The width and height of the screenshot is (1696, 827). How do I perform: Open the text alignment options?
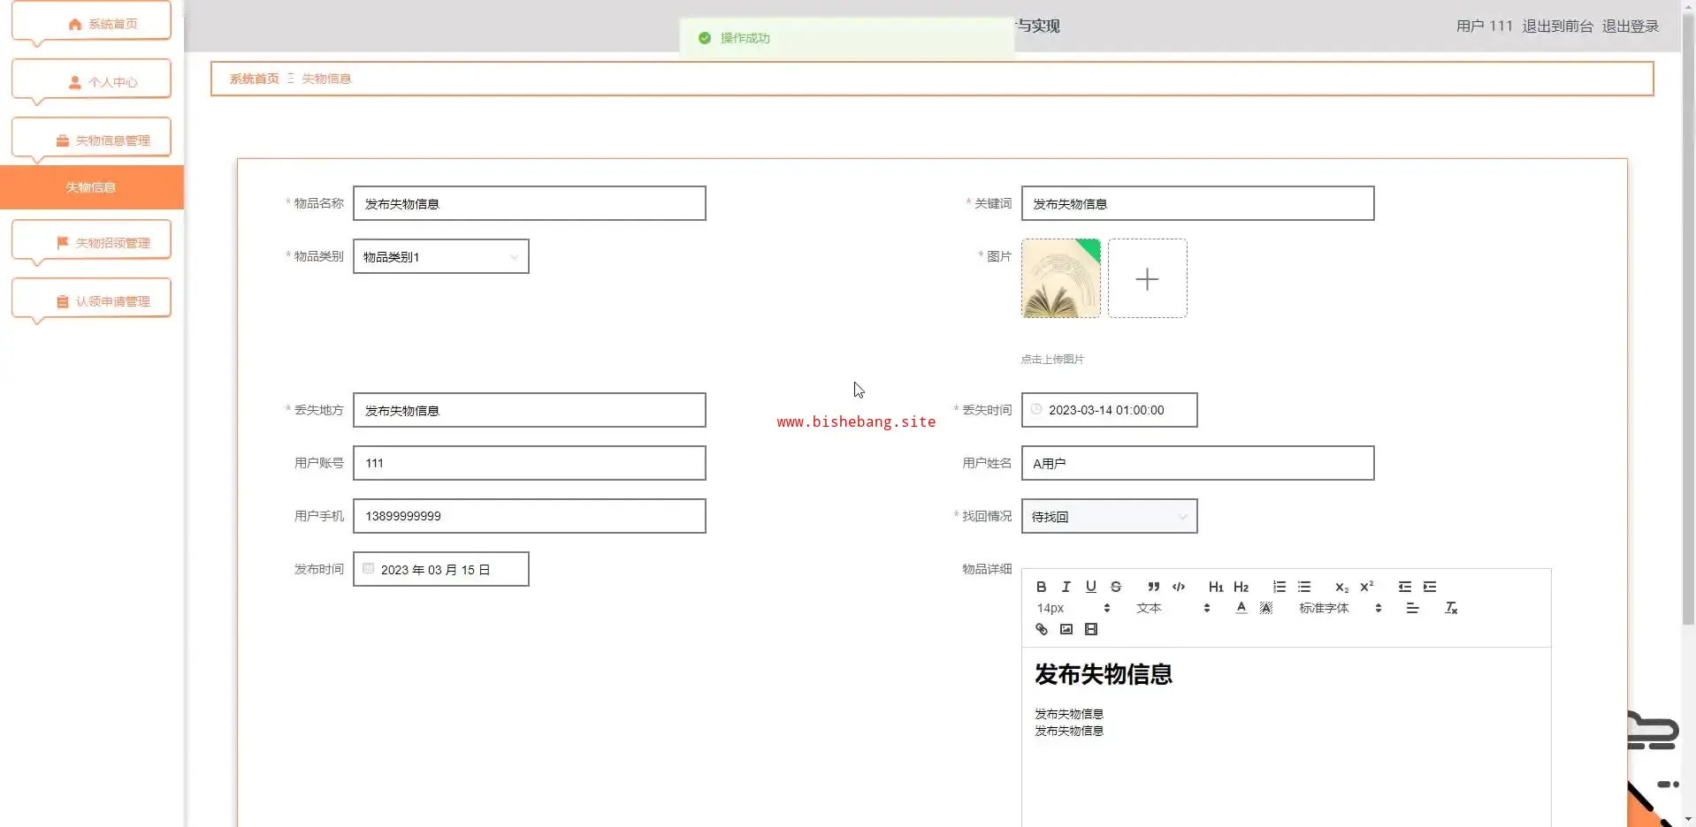[1412, 608]
